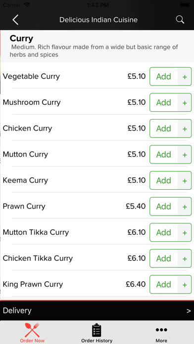
Task: Switch to the Order History tab label
Action: coord(97,341)
